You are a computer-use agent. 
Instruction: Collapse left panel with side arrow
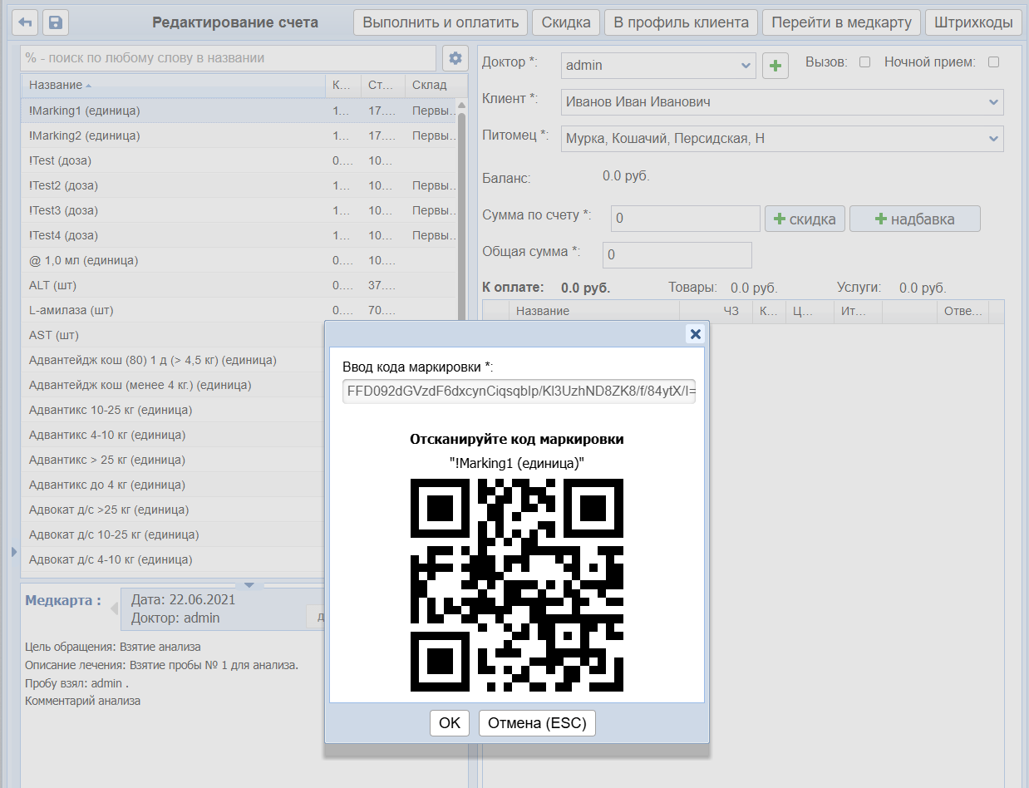point(13,552)
